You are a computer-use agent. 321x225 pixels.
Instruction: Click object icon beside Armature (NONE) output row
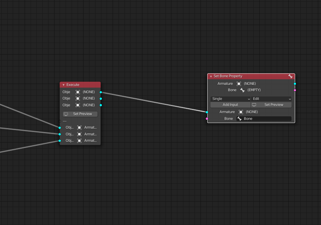click(239, 84)
